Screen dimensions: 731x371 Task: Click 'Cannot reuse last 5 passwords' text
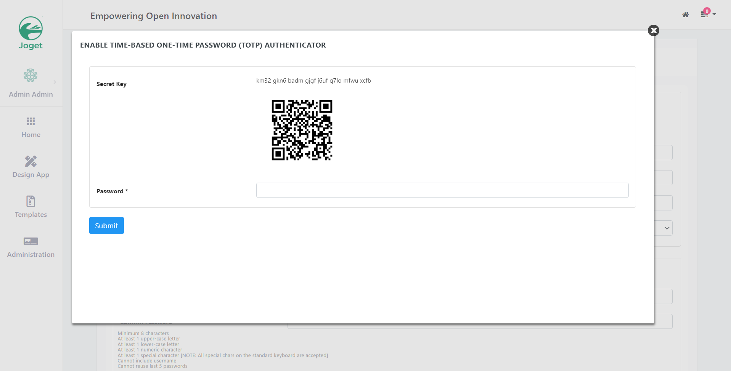tap(153, 366)
